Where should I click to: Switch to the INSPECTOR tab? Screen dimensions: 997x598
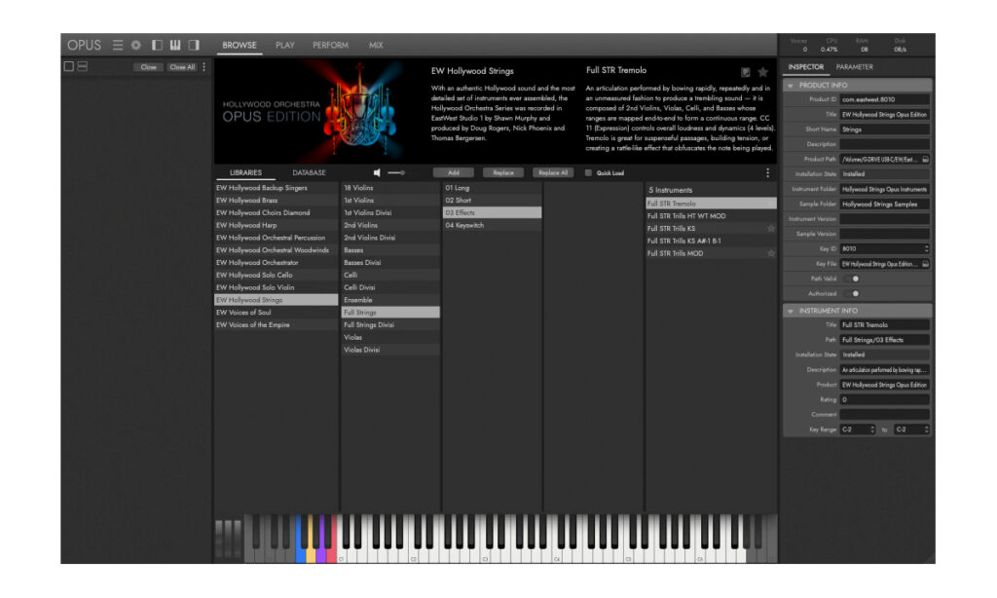(x=805, y=67)
